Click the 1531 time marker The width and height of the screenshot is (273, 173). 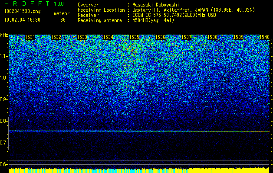point(30,37)
